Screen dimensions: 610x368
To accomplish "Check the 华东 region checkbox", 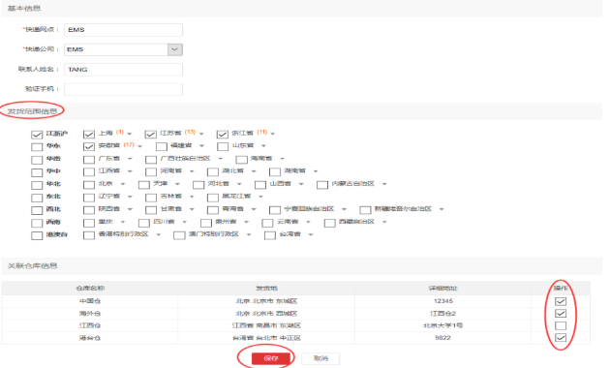I will pyautogui.click(x=37, y=147).
